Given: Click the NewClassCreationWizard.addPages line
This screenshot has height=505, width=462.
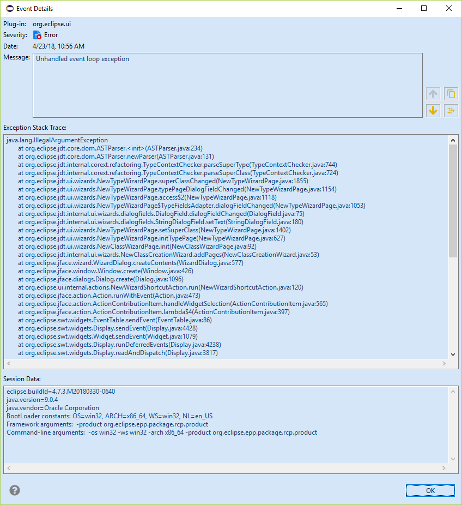Looking at the screenshot, I should coord(168,255).
